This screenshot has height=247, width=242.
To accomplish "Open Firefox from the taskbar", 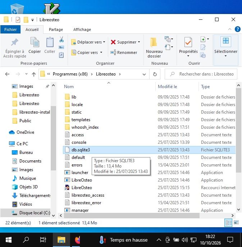I will click(78, 240).
